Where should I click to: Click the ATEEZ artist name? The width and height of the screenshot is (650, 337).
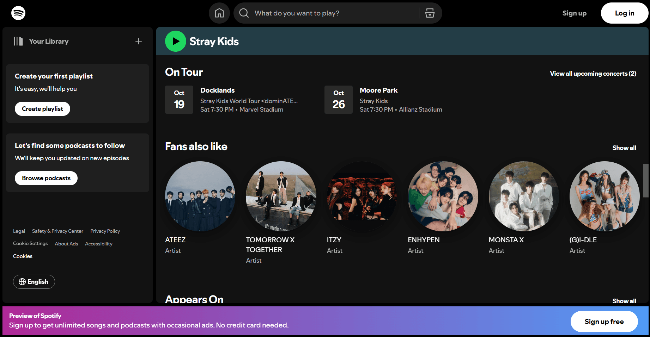coord(175,240)
